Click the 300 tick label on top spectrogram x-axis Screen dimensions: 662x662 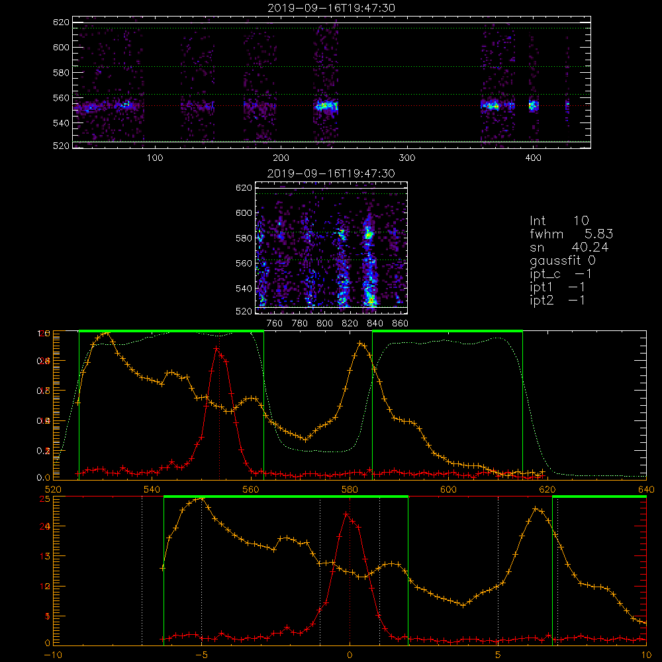point(407,158)
